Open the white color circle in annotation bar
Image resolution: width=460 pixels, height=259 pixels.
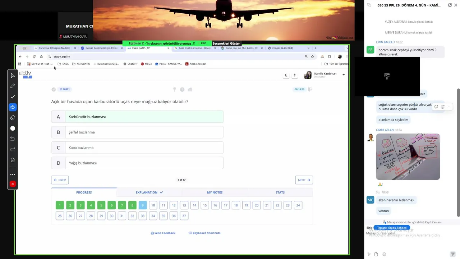pos(13,128)
